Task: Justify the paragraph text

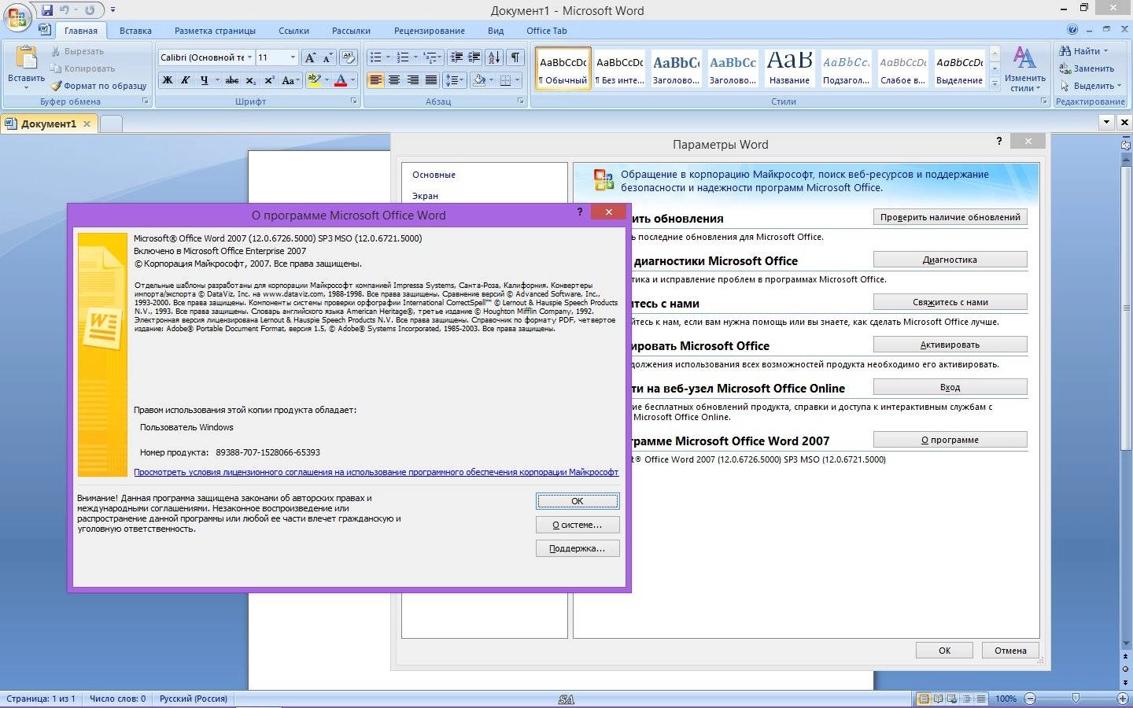Action: [431, 80]
